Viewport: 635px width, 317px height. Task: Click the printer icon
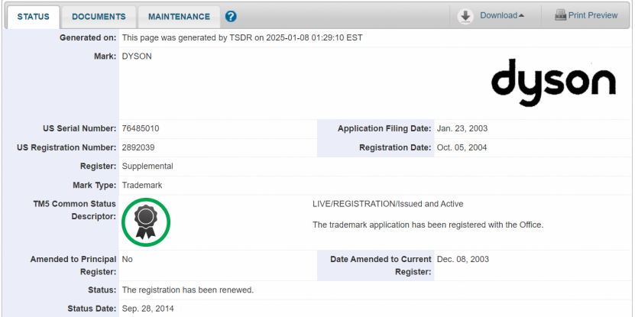click(x=560, y=15)
